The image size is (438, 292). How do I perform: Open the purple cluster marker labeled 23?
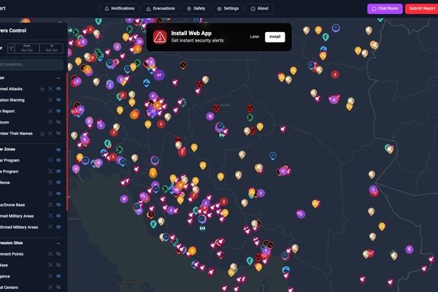[139, 42]
